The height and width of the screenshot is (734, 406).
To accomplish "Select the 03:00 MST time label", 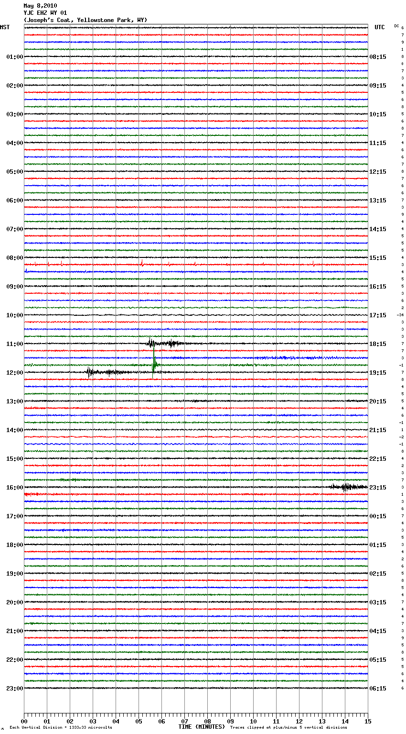I will [15, 114].
